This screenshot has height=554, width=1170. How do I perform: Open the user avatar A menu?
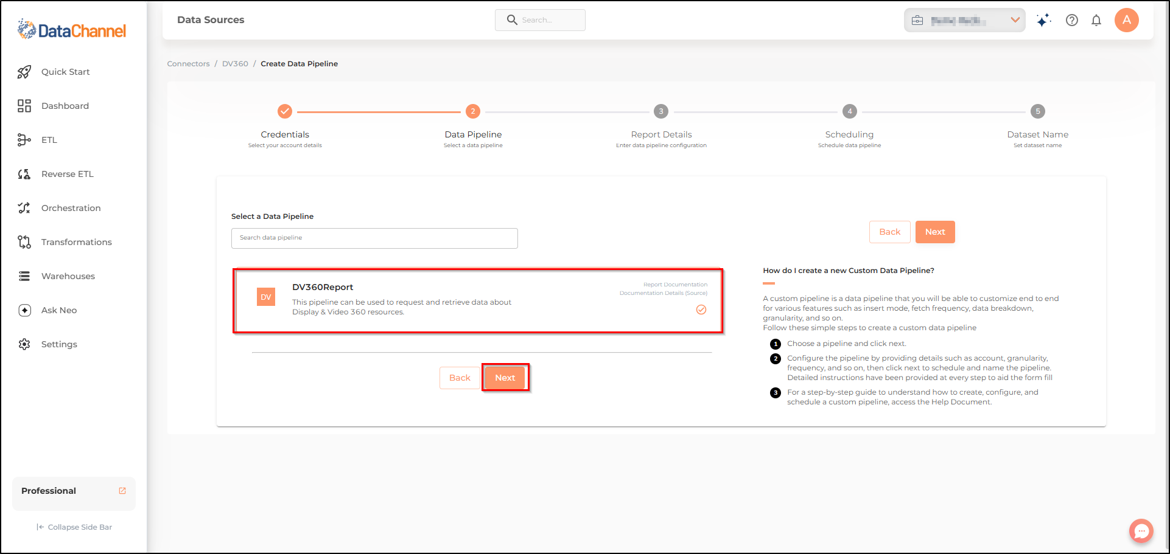tap(1127, 20)
